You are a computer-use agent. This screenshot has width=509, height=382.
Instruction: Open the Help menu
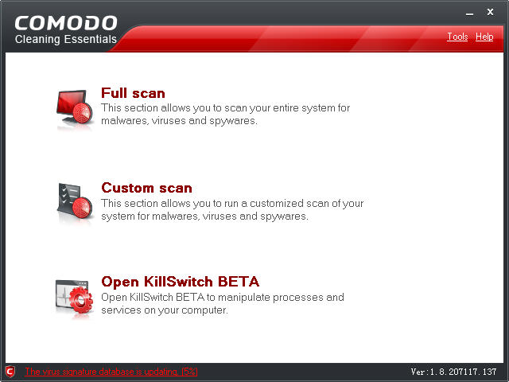click(484, 37)
